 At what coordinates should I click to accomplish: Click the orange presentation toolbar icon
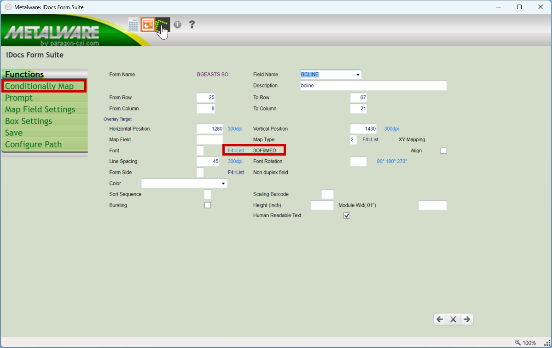[x=148, y=25]
